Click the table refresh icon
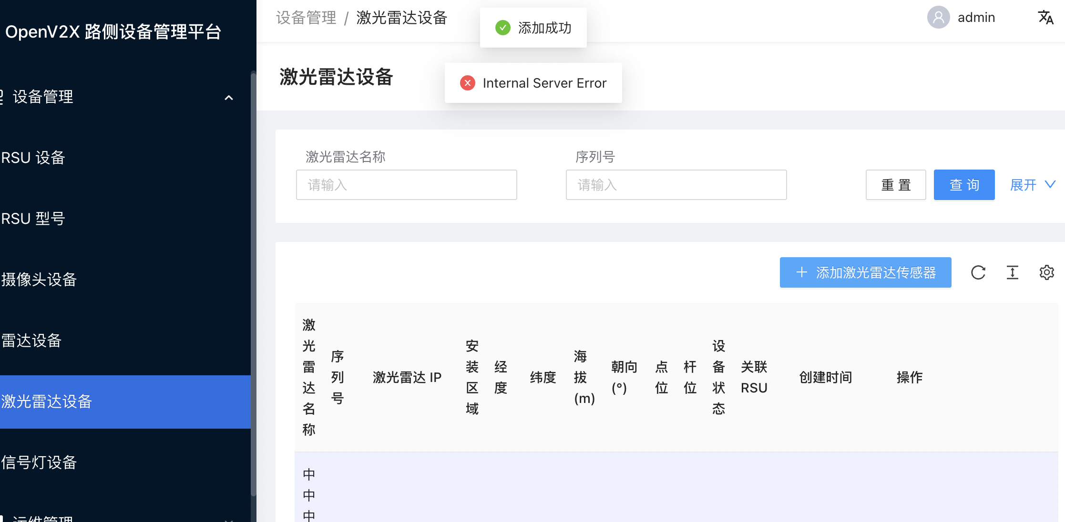This screenshot has height=522, width=1065. (978, 272)
